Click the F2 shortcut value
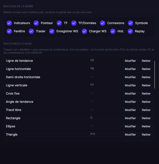 point(92,60)
